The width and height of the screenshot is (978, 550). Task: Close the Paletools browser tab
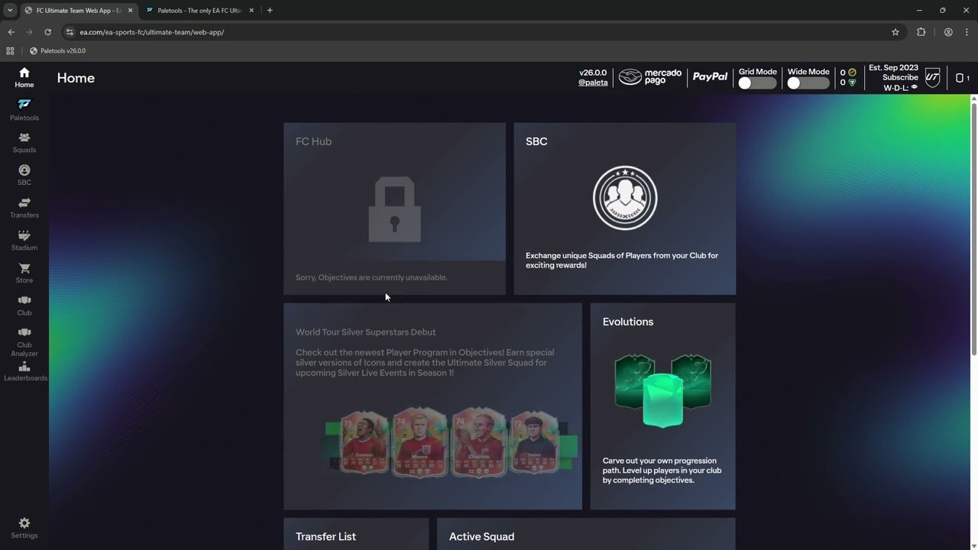[251, 11]
